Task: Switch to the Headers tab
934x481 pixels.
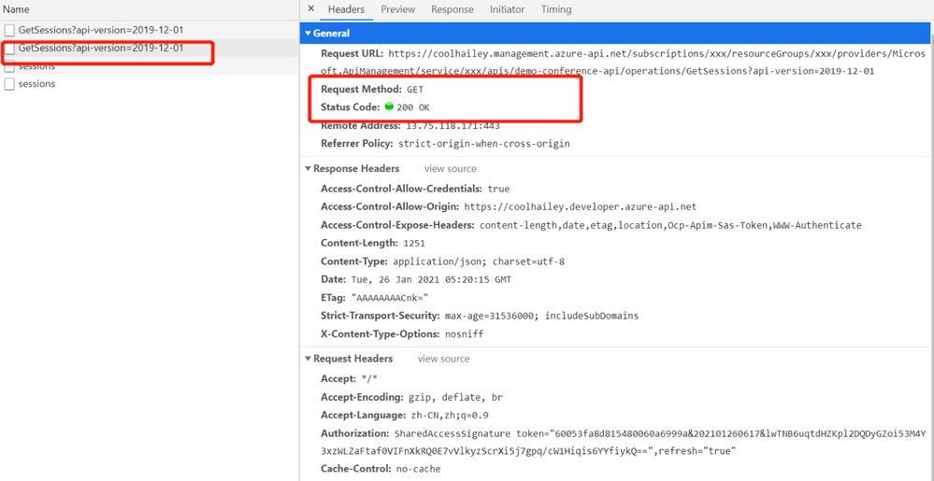Action: (346, 9)
